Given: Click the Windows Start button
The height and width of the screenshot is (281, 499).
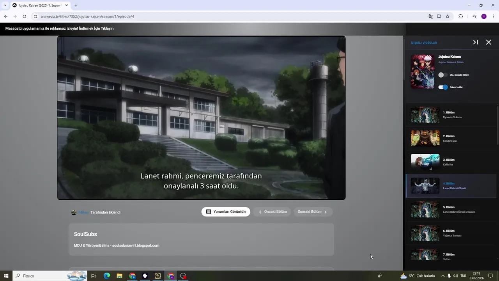Looking at the screenshot, I should [x=6, y=276].
